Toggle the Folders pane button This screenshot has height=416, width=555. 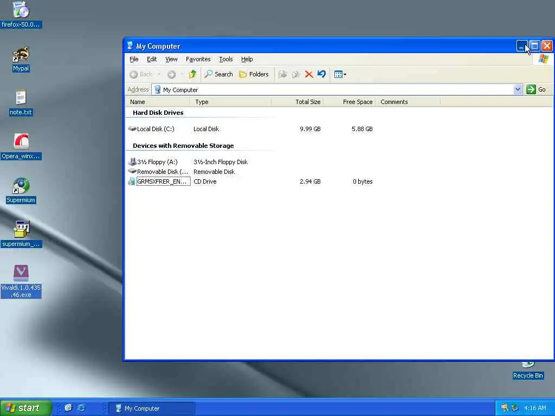254,74
